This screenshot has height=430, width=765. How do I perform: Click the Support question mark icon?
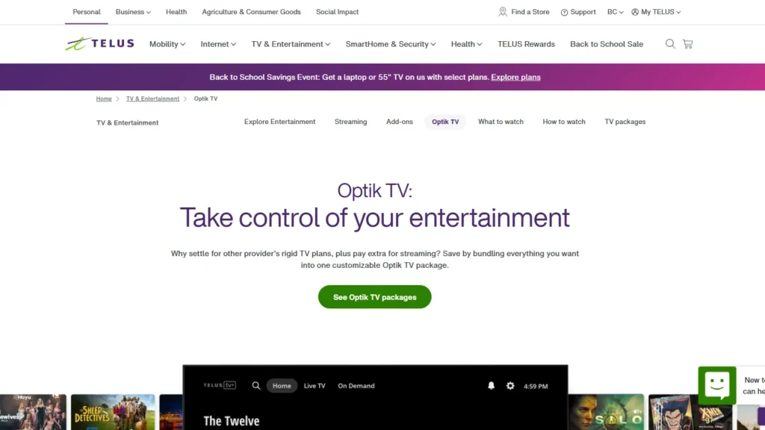pos(565,12)
